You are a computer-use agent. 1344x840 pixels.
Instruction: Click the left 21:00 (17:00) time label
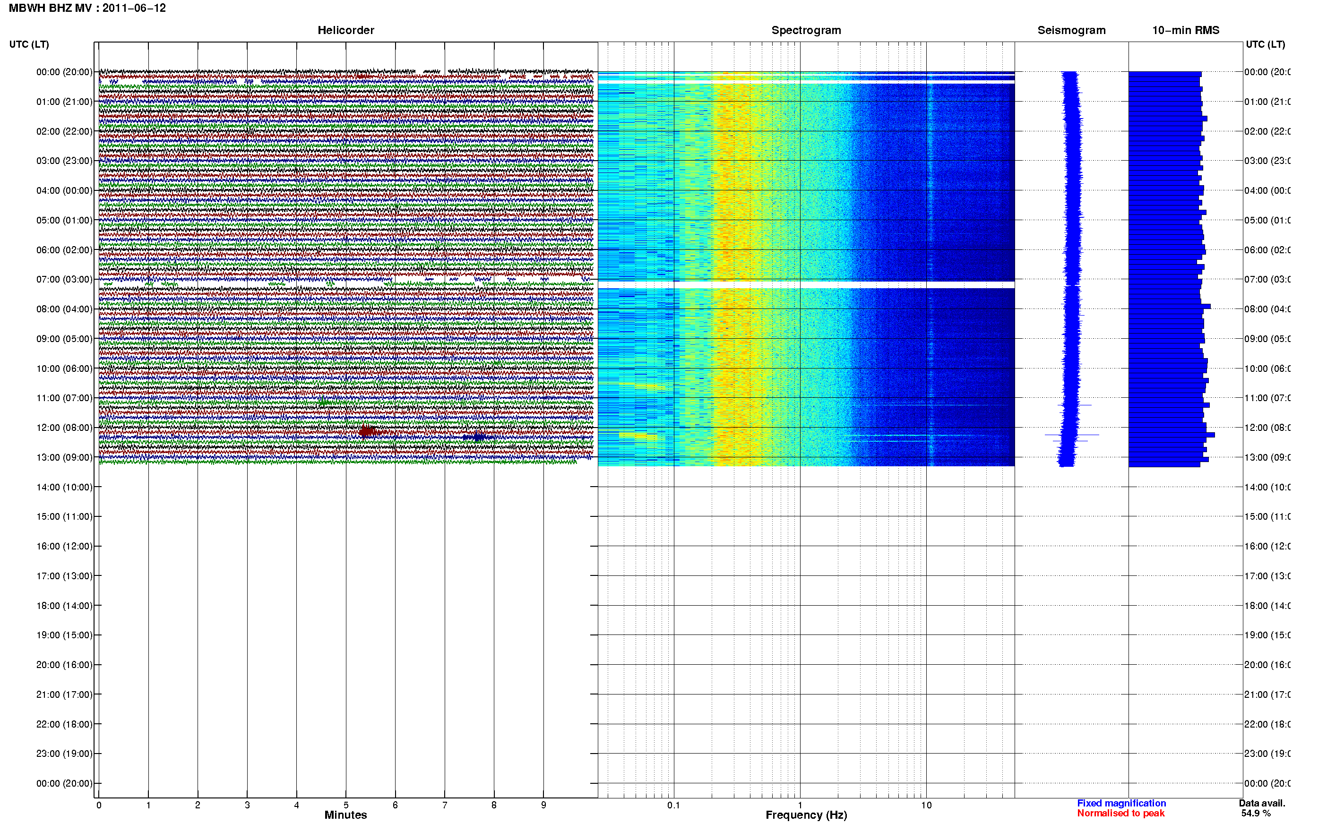pos(64,694)
